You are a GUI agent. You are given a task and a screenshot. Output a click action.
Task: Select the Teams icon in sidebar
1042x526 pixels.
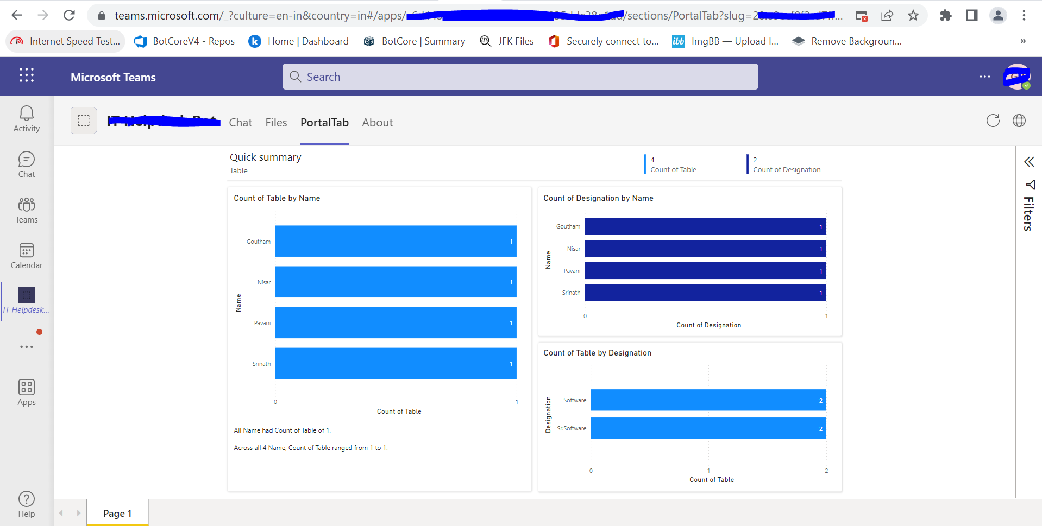[x=26, y=210]
